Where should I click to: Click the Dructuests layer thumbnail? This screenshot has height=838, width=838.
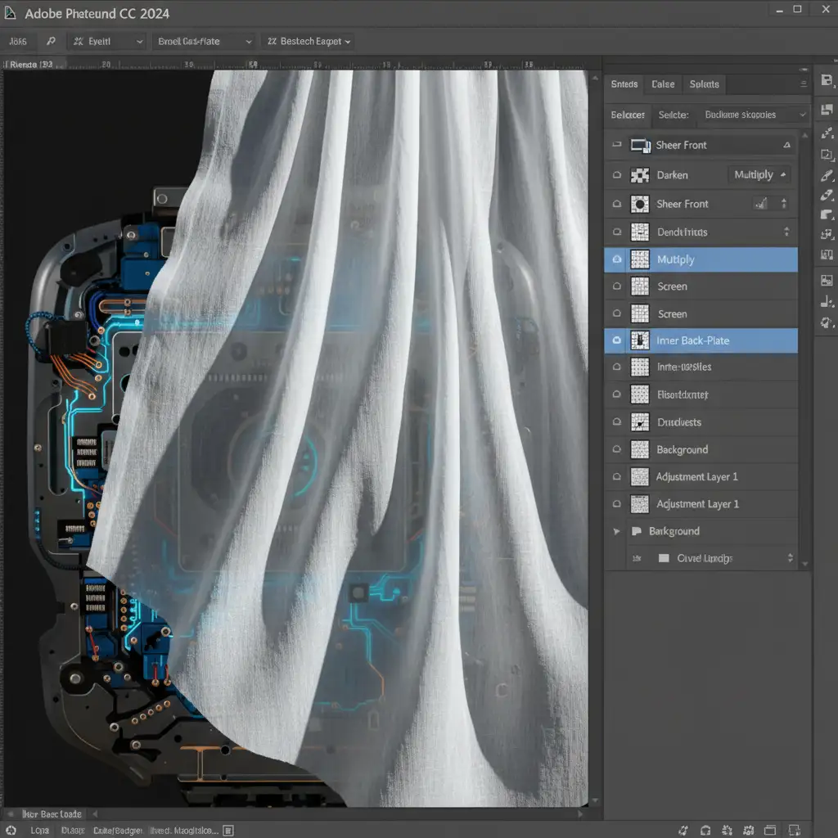(x=640, y=422)
